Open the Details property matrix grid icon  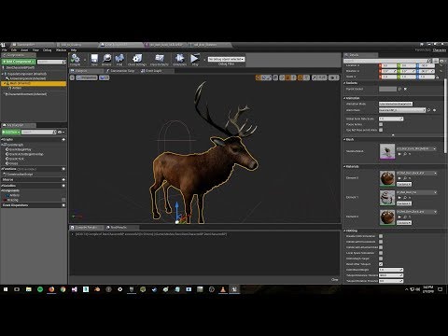click(x=436, y=61)
